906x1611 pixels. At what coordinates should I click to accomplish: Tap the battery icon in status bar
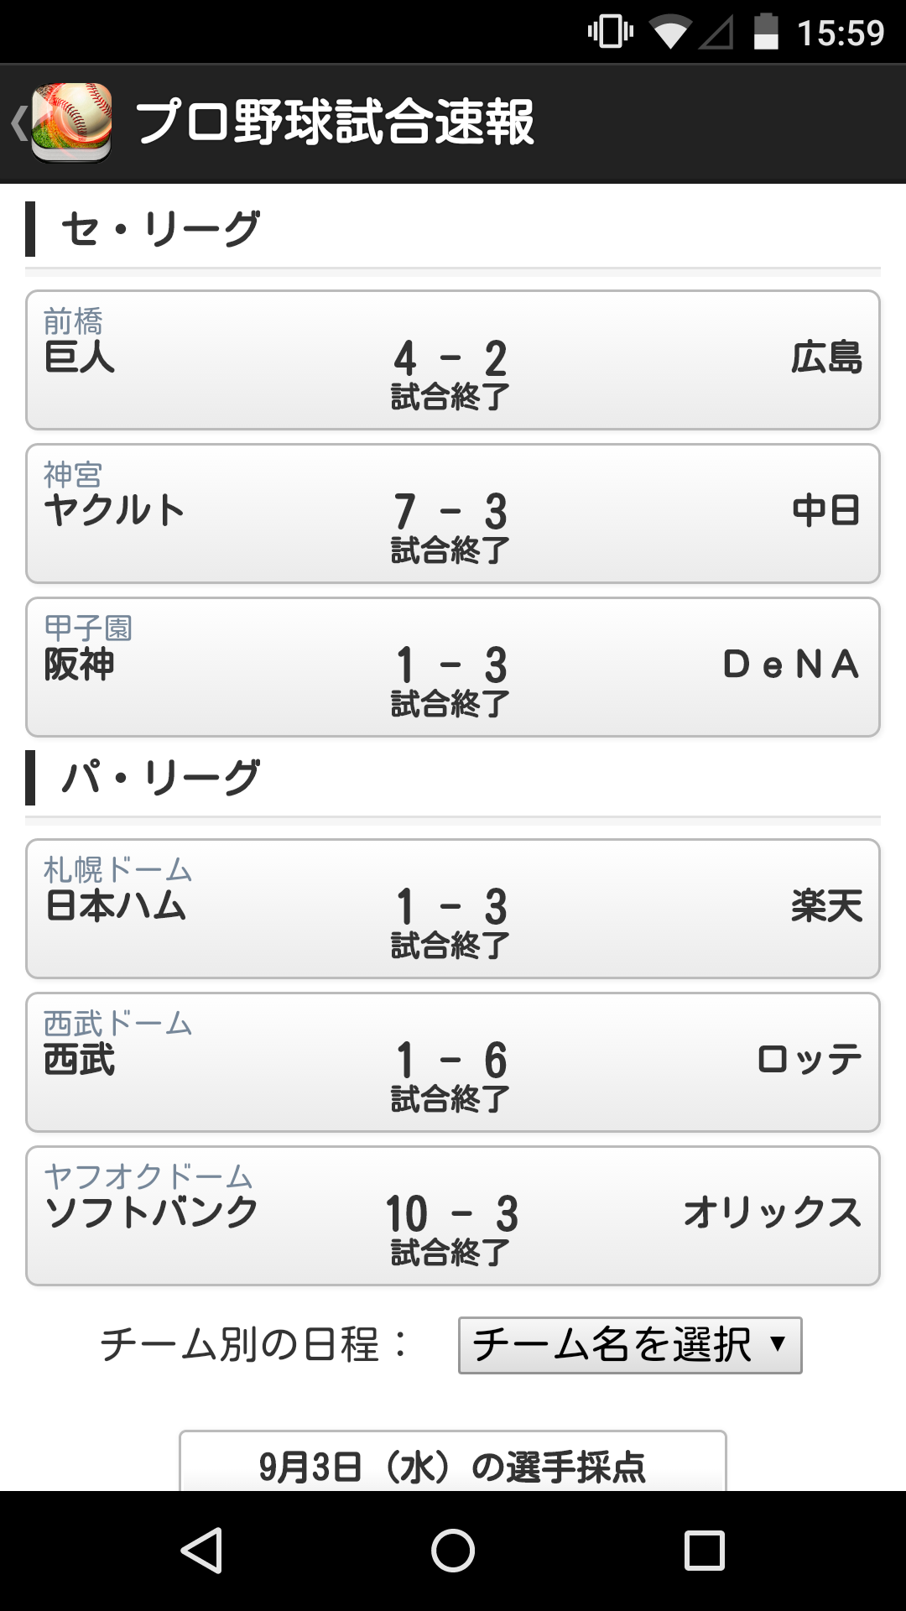766,32
